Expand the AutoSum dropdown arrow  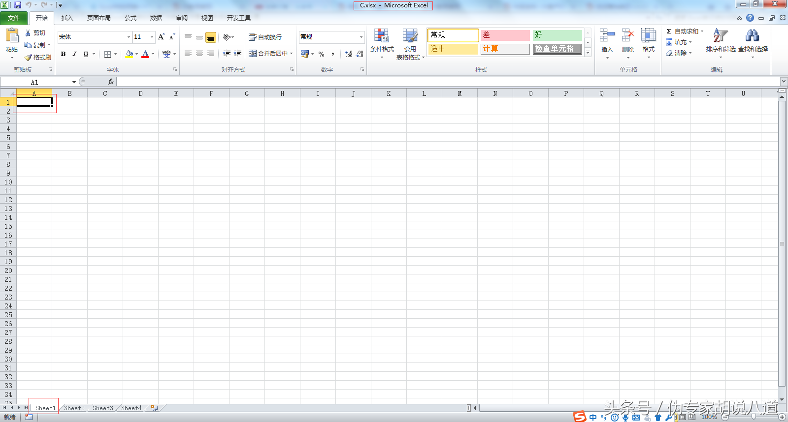click(x=702, y=31)
